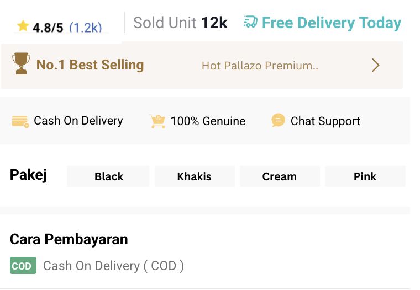Click the Free Delivery Today text
This screenshot has height=290, width=420.
point(332,23)
